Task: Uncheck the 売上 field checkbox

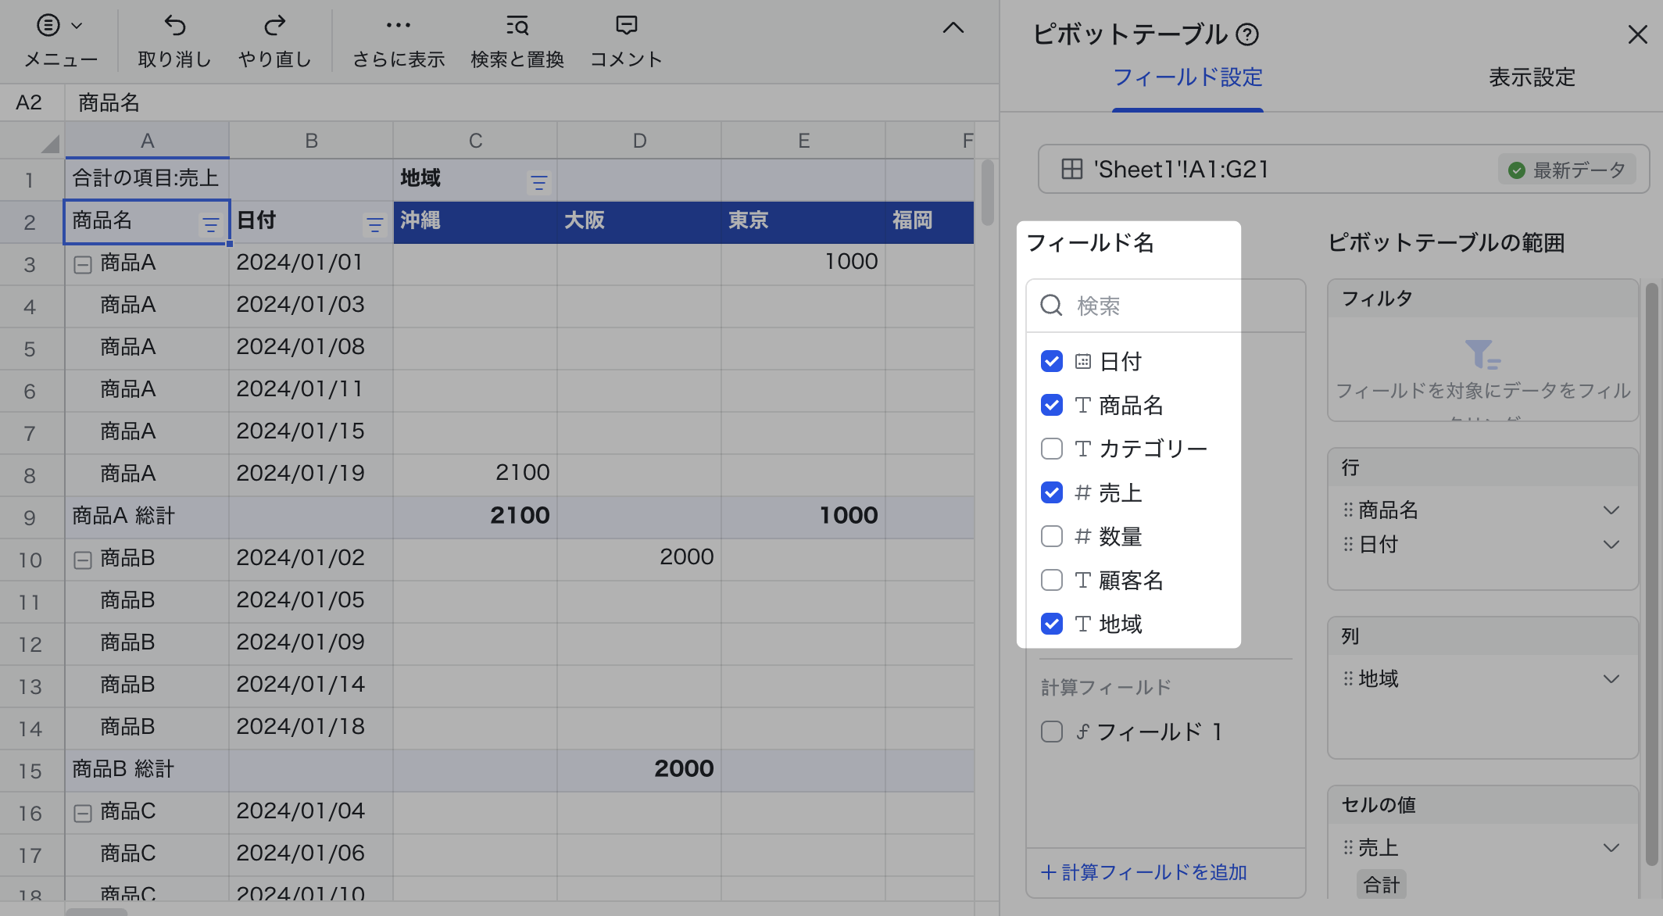Action: (x=1052, y=492)
